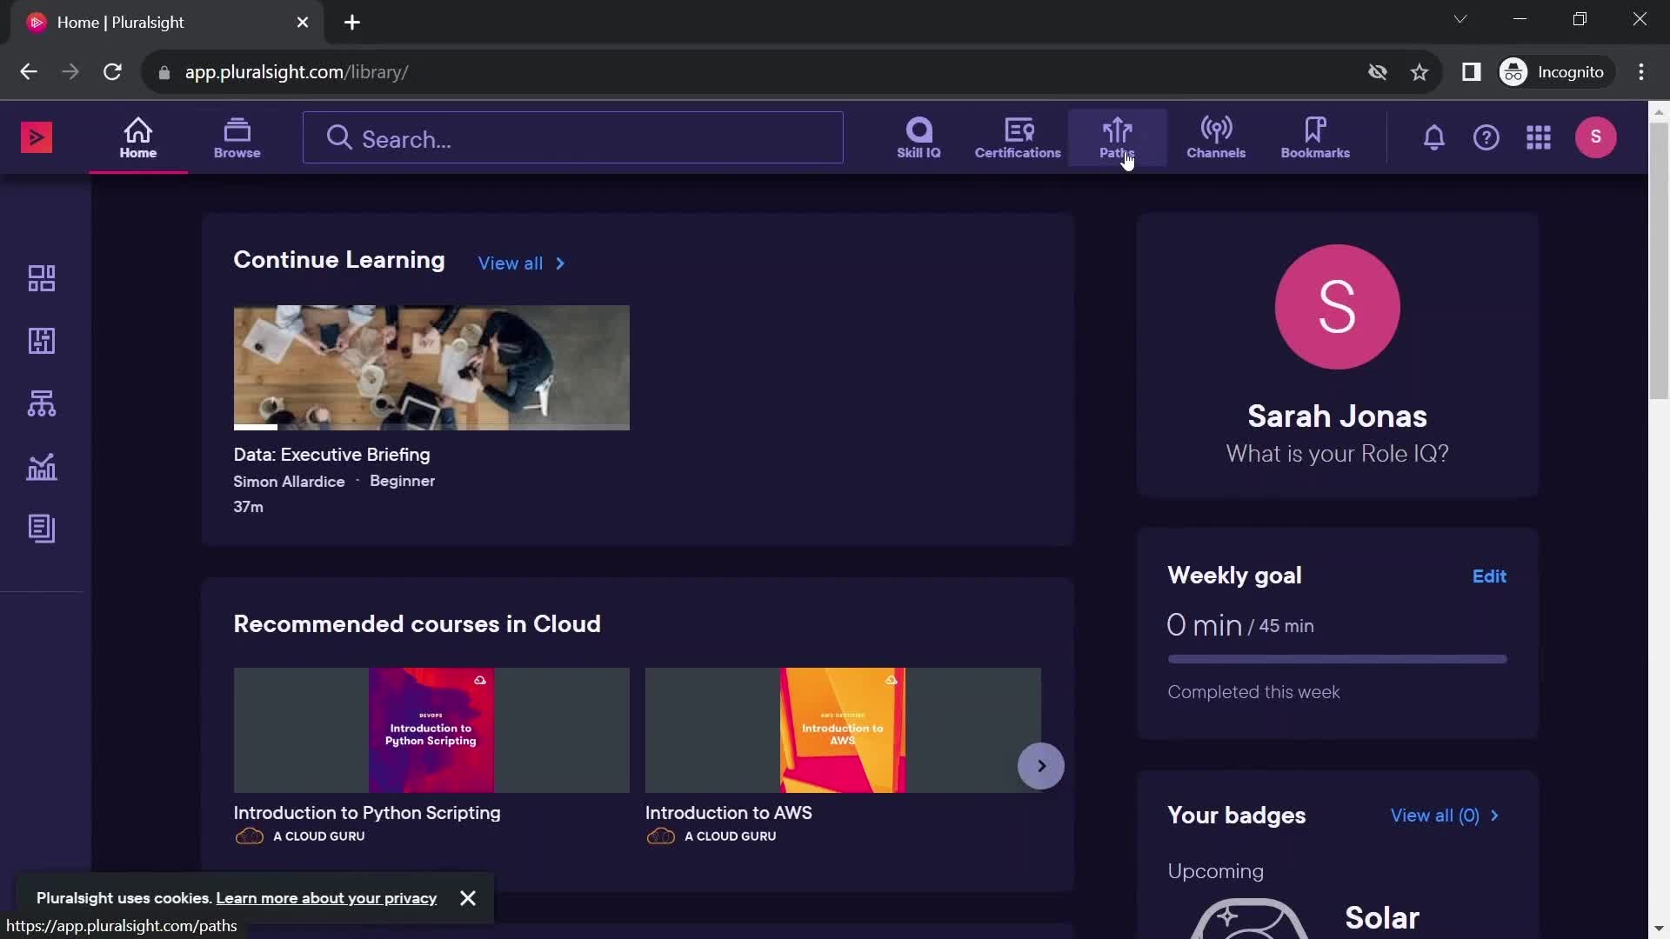This screenshot has height=939, width=1670.
Task: Open the document list sidebar icon
Action: 42,529
